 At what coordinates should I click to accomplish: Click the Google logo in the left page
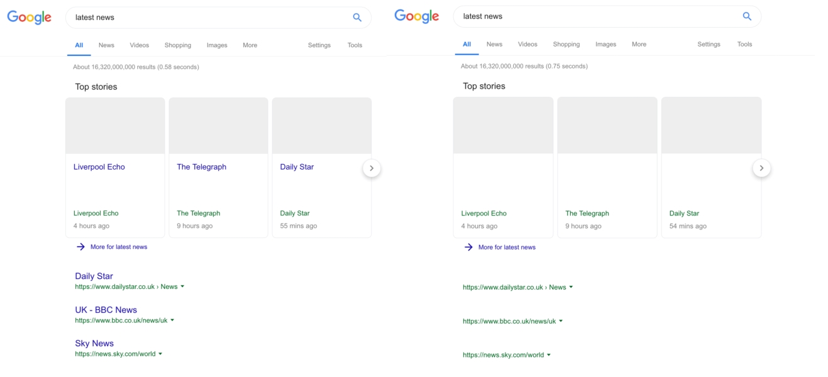pyautogui.click(x=30, y=17)
